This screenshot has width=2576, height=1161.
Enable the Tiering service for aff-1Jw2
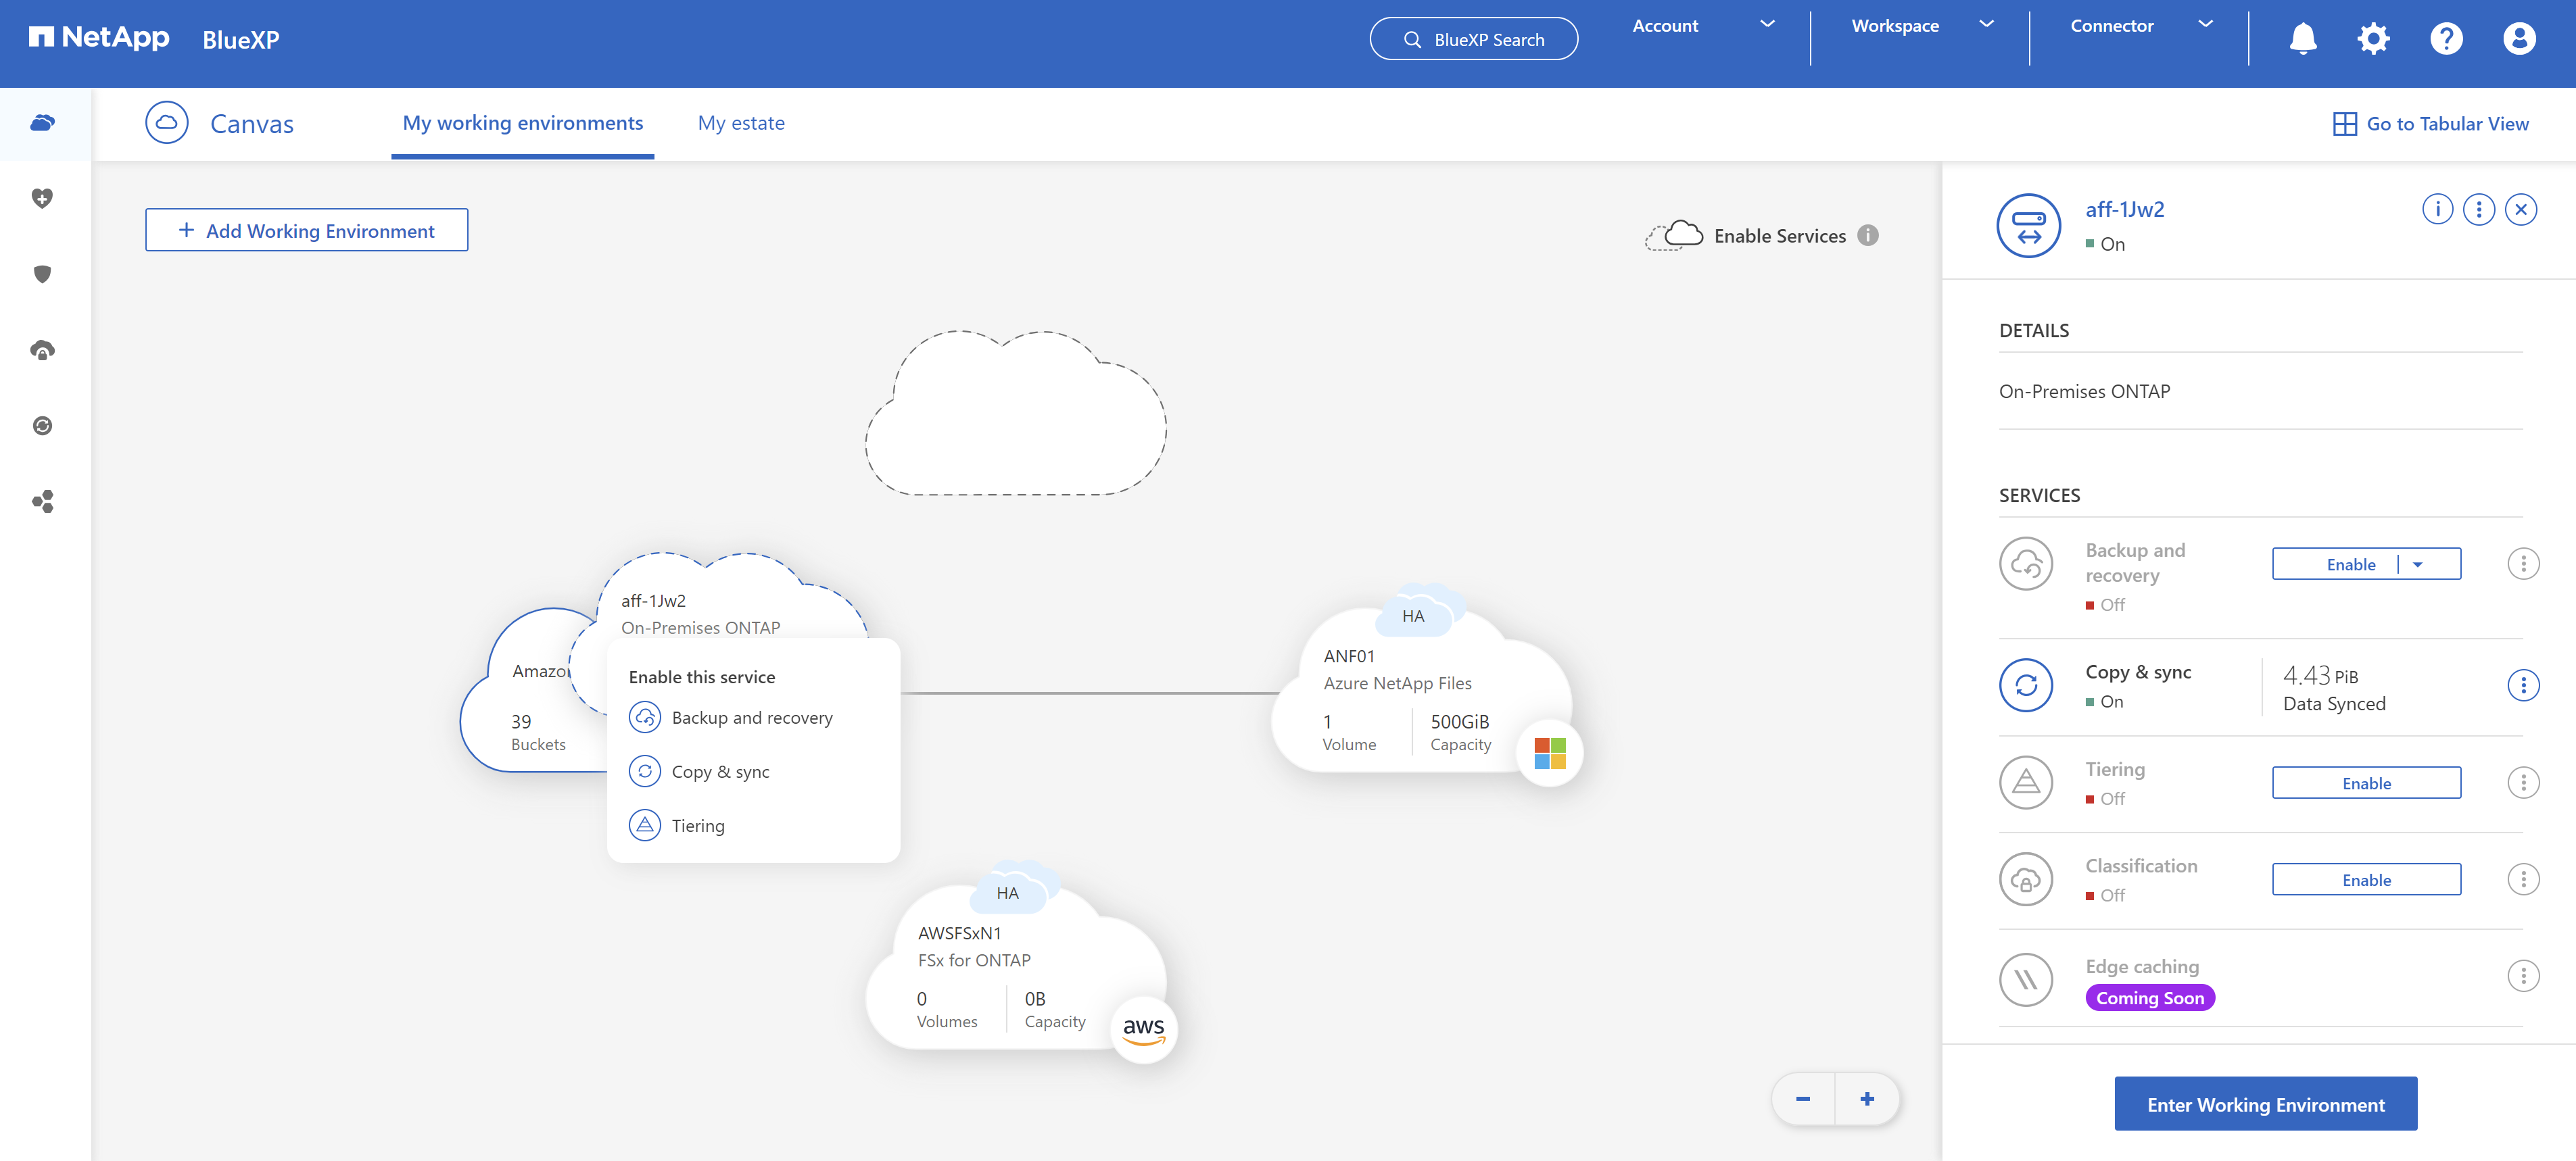click(x=2366, y=783)
